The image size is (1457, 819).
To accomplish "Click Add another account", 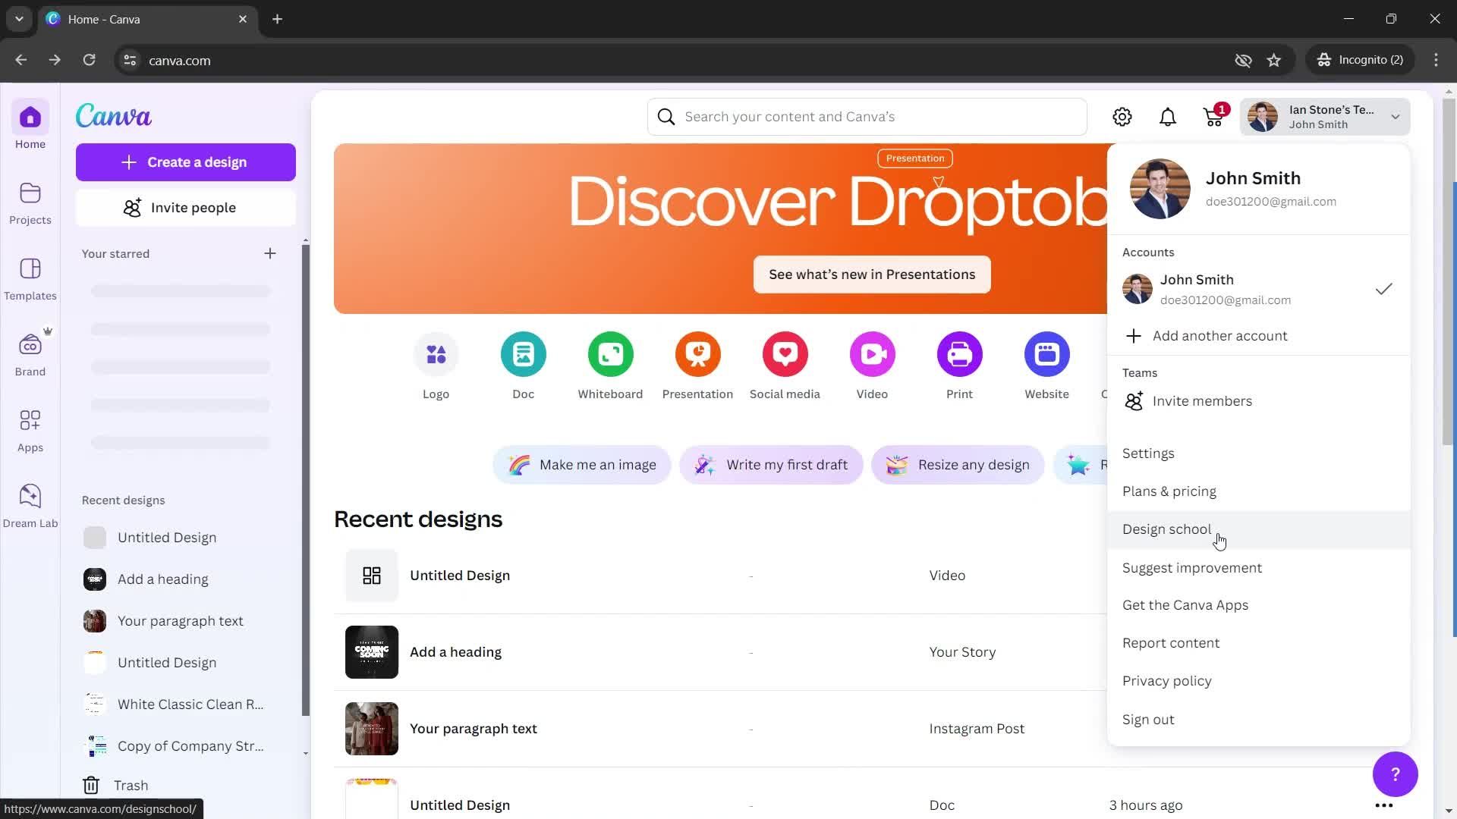I will point(1259,336).
